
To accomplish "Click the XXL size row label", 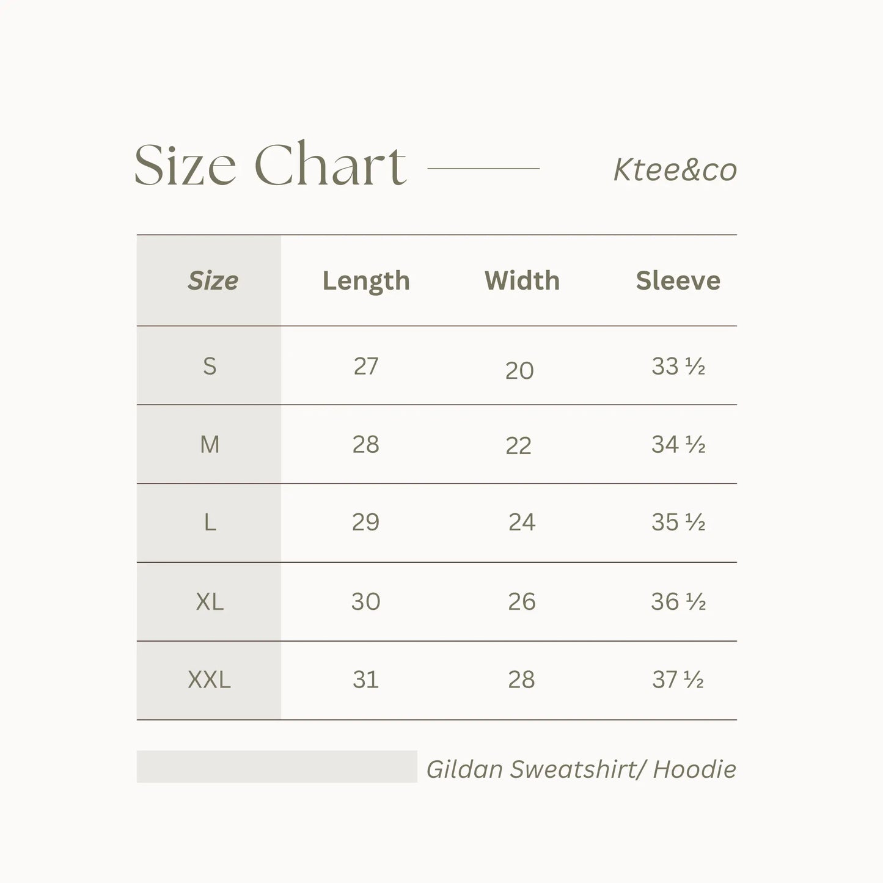I will [210, 680].
